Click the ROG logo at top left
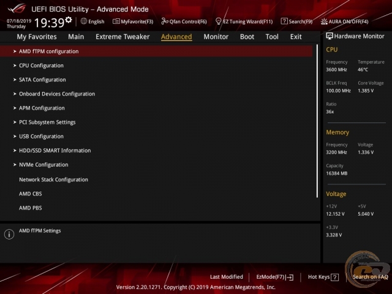392x294 pixels. point(17,9)
